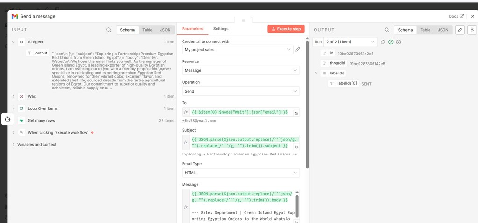The height and width of the screenshot is (223, 478).
Task: Click the Loop Over Items icon
Action: [21, 108]
